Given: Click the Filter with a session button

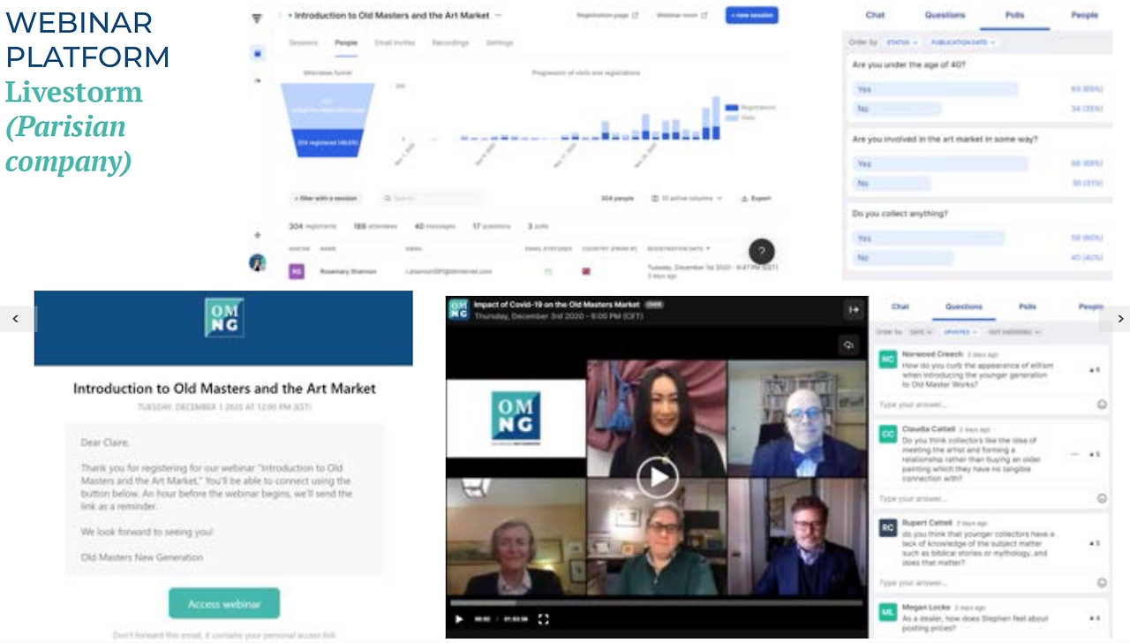Looking at the screenshot, I should coord(326,199).
